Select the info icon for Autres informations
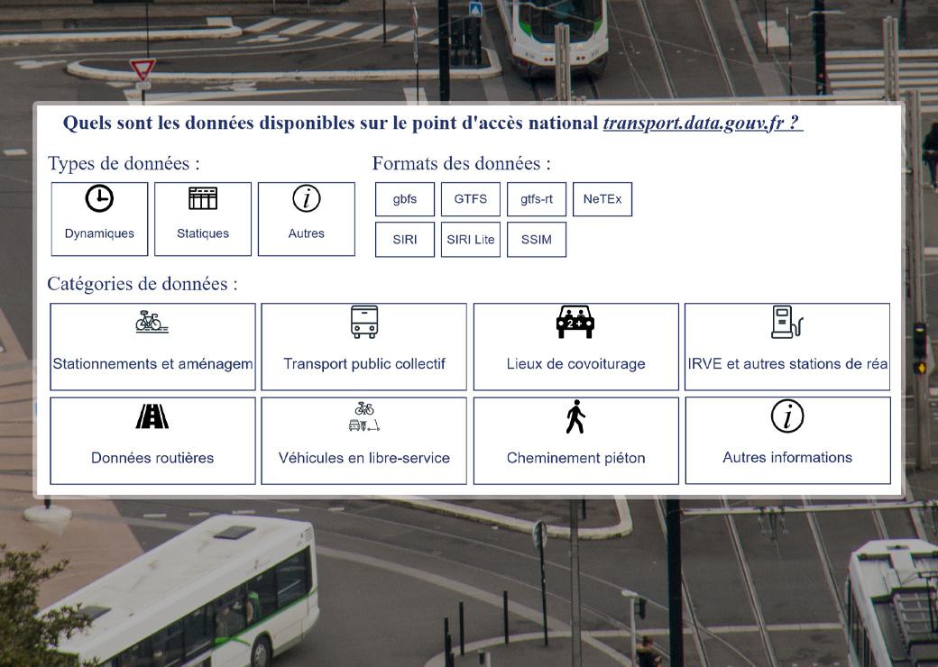 click(x=786, y=416)
